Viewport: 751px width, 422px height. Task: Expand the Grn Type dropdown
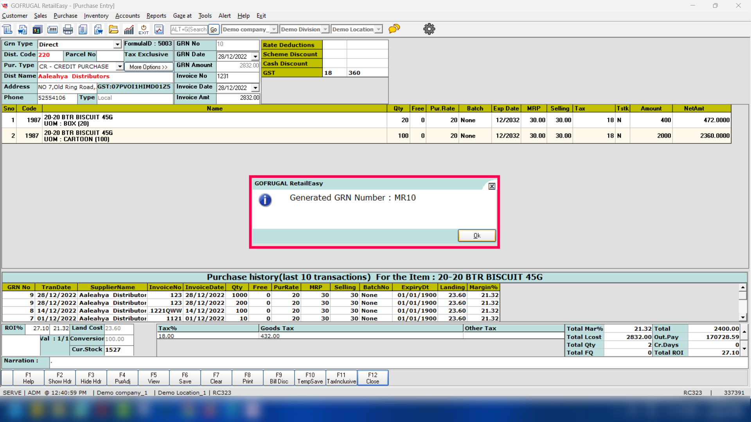point(117,45)
